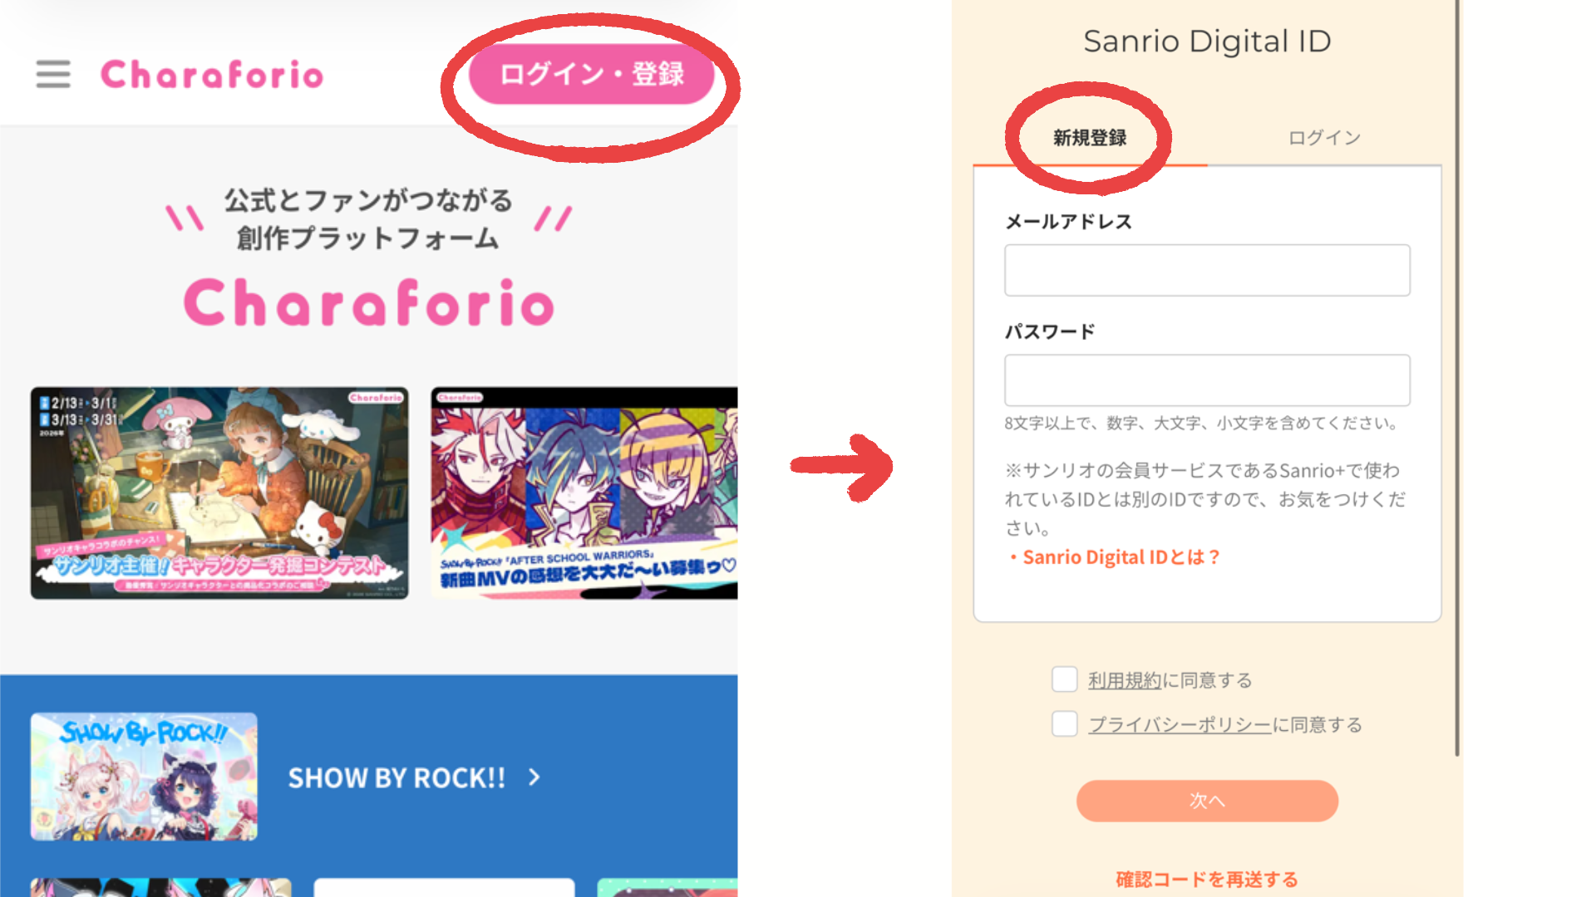Open the Sanrio character contest banner
This screenshot has height=897, width=1596.
point(219,493)
